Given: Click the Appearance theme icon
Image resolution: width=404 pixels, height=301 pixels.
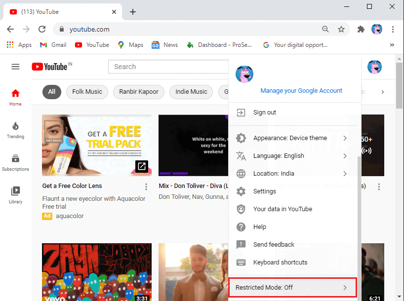Looking at the screenshot, I should click(x=241, y=138).
